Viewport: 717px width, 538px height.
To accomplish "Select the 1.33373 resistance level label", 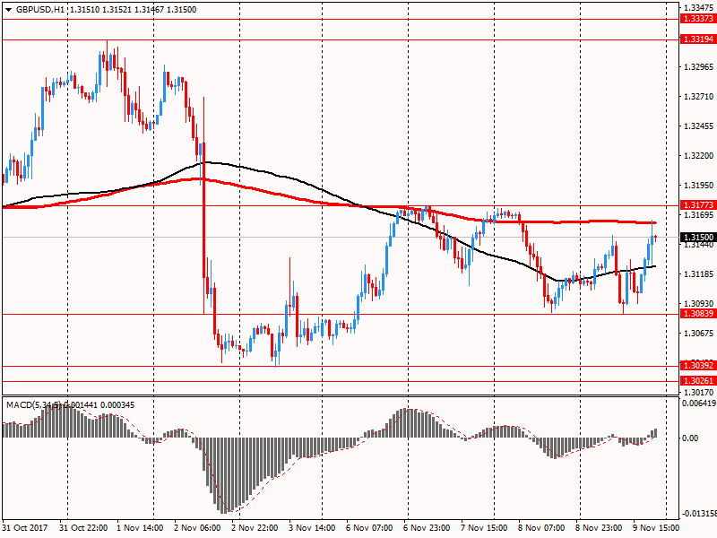I will 698,18.
